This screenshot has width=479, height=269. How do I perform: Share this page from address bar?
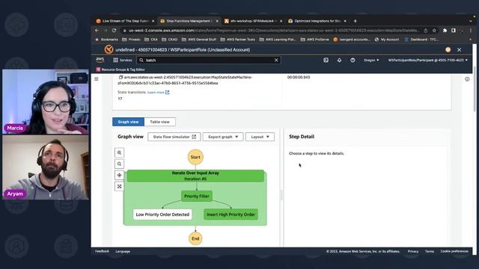tap(426, 31)
